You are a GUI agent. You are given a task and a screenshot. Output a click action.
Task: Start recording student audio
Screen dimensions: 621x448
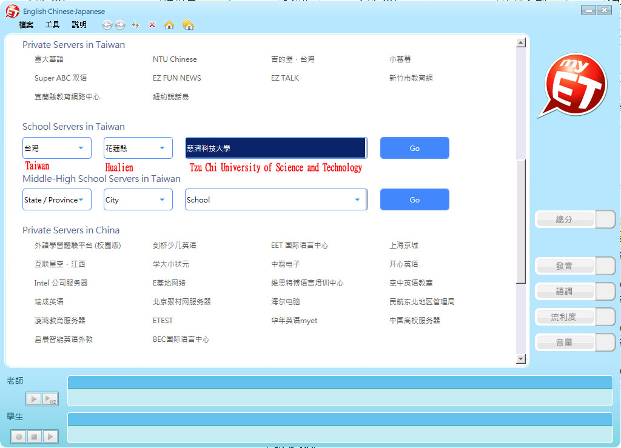click(18, 436)
